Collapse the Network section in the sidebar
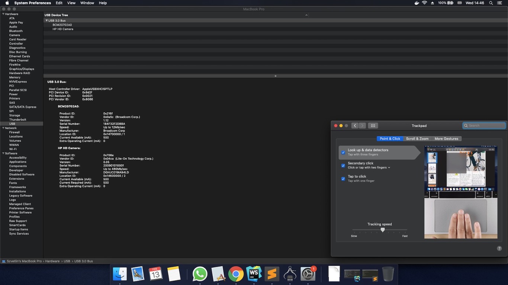The width and height of the screenshot is (508, 285). point(3,128)
